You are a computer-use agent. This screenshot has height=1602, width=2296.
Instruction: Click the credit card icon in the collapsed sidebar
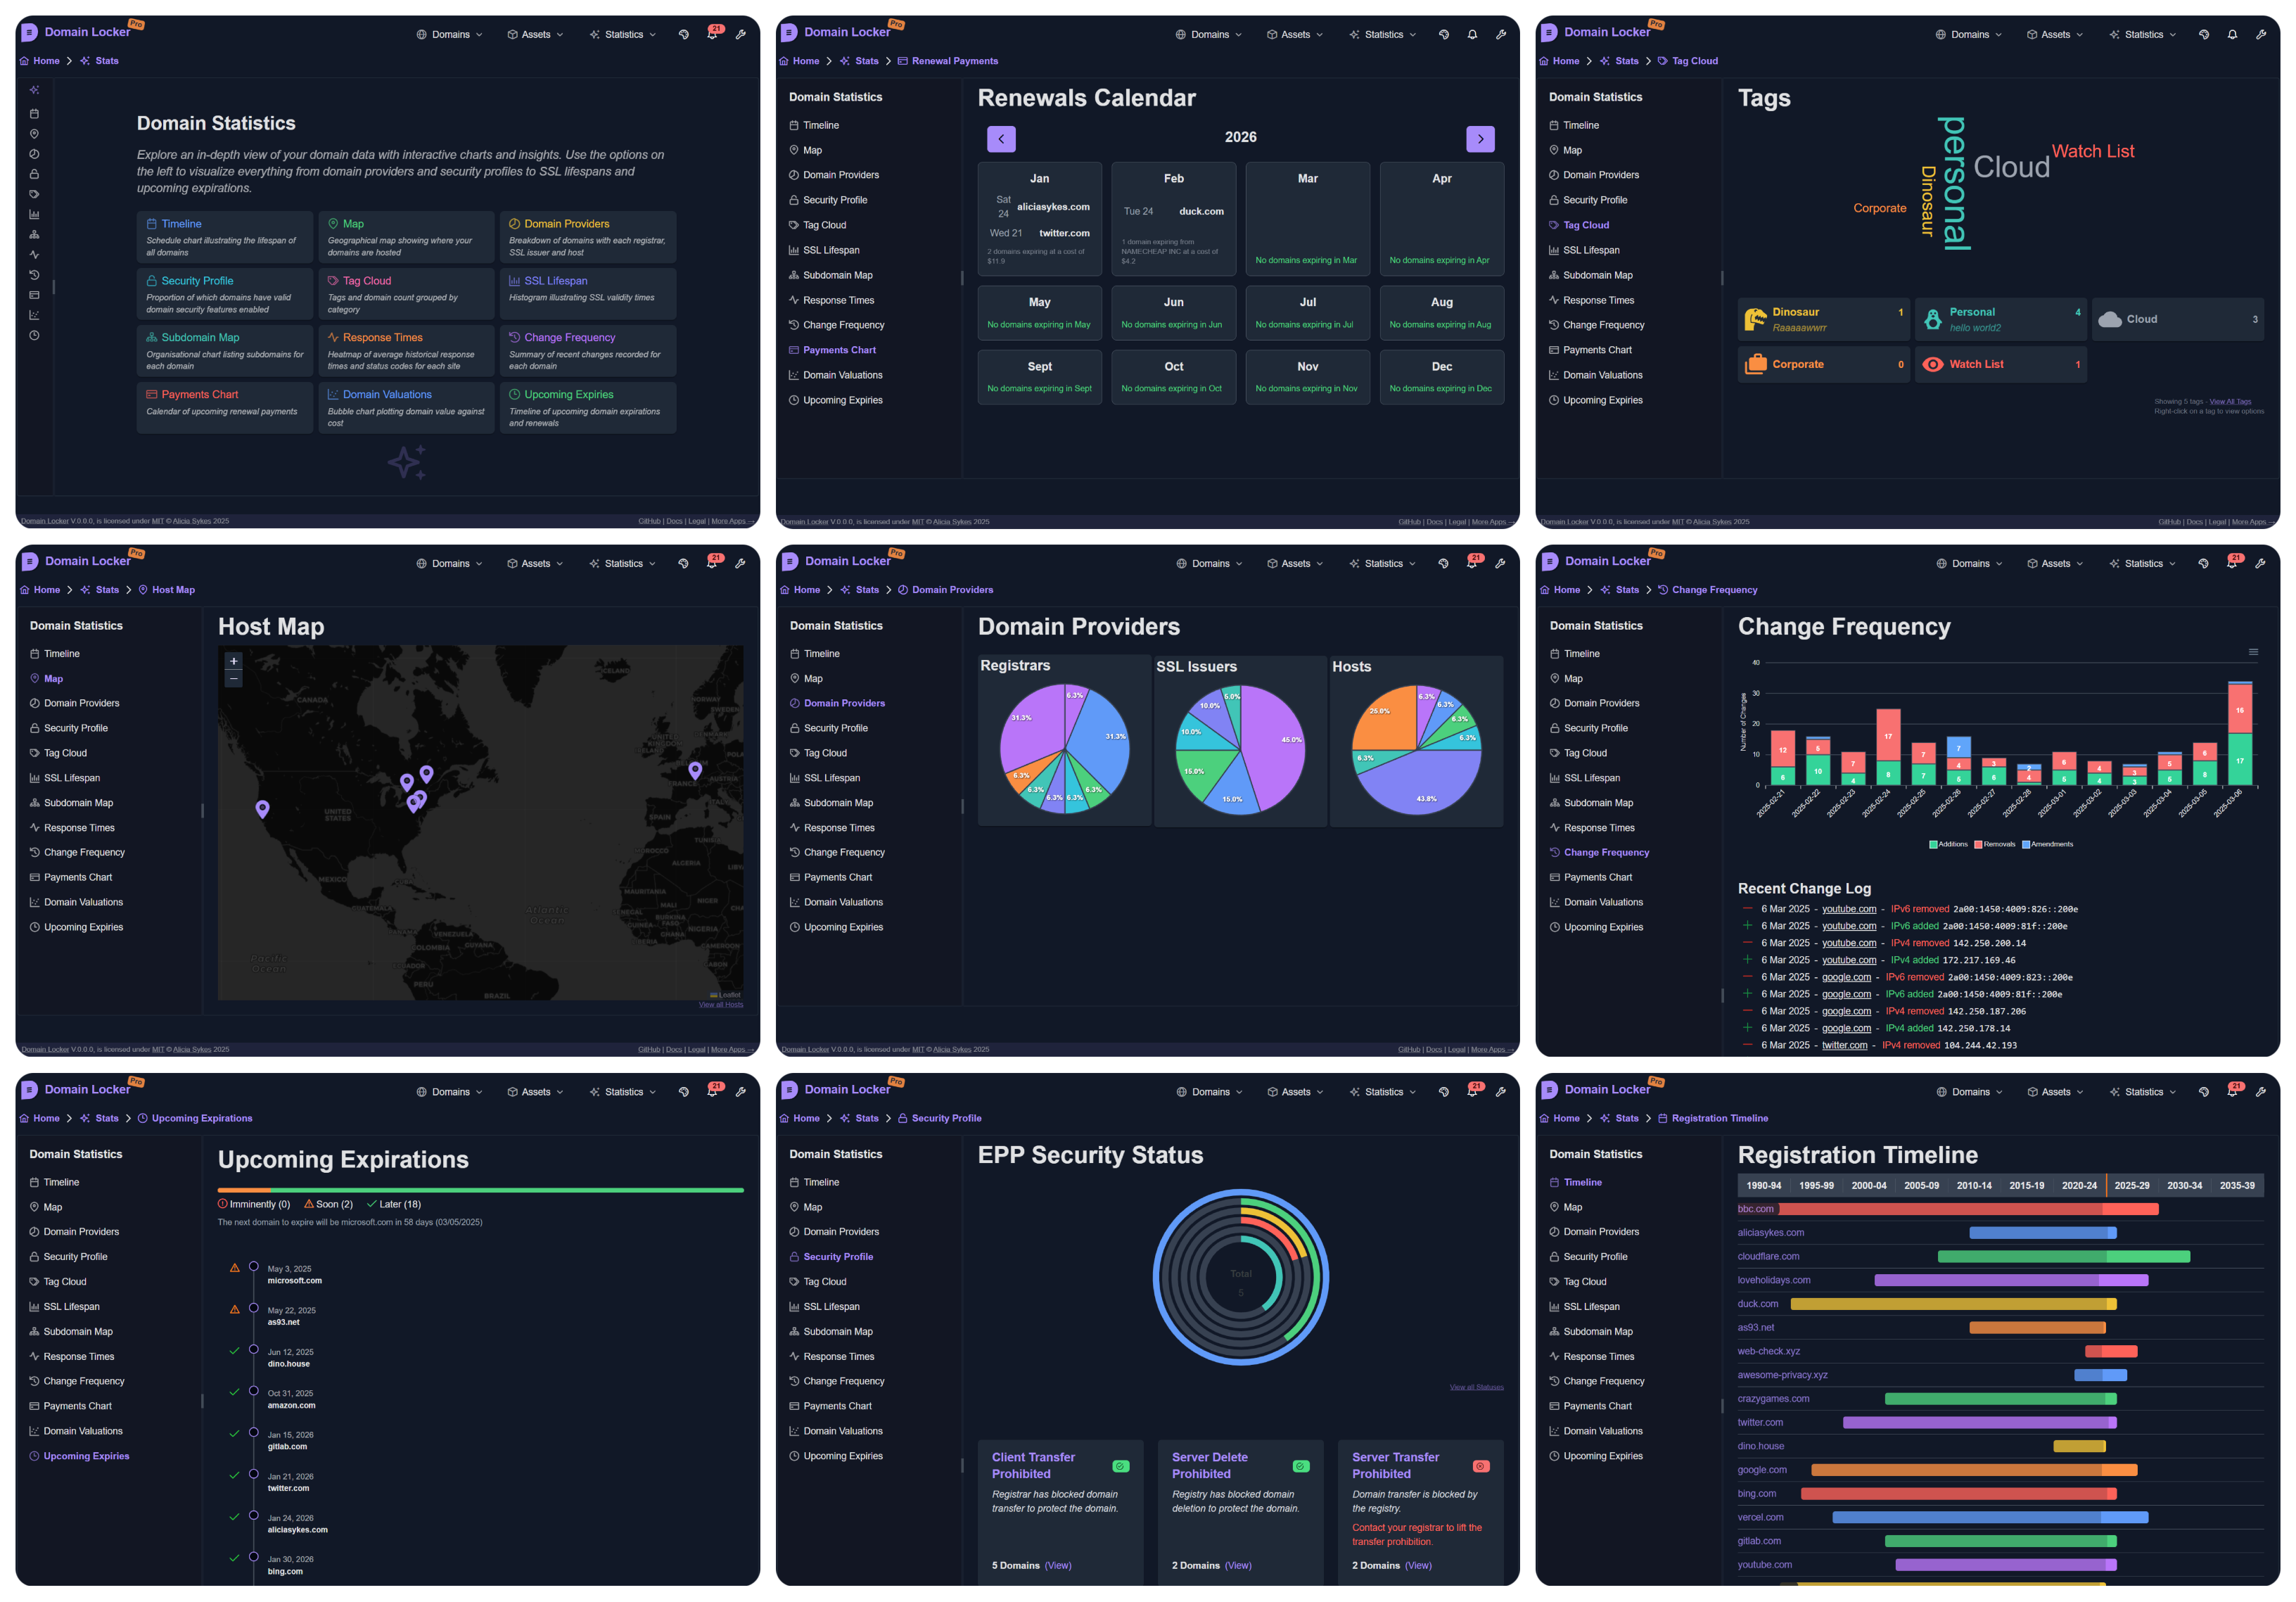coord(34,295)
